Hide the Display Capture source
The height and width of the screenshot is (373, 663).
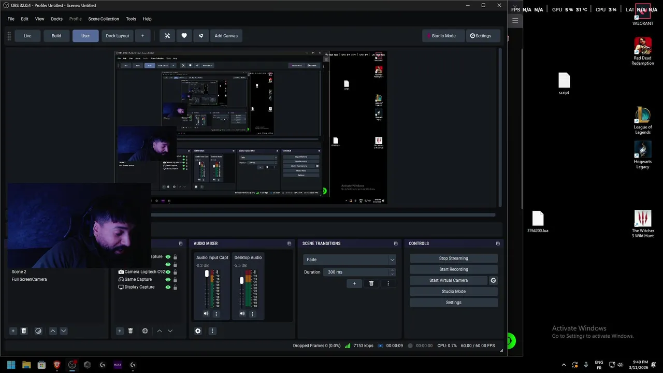click(x=168, y=287)
